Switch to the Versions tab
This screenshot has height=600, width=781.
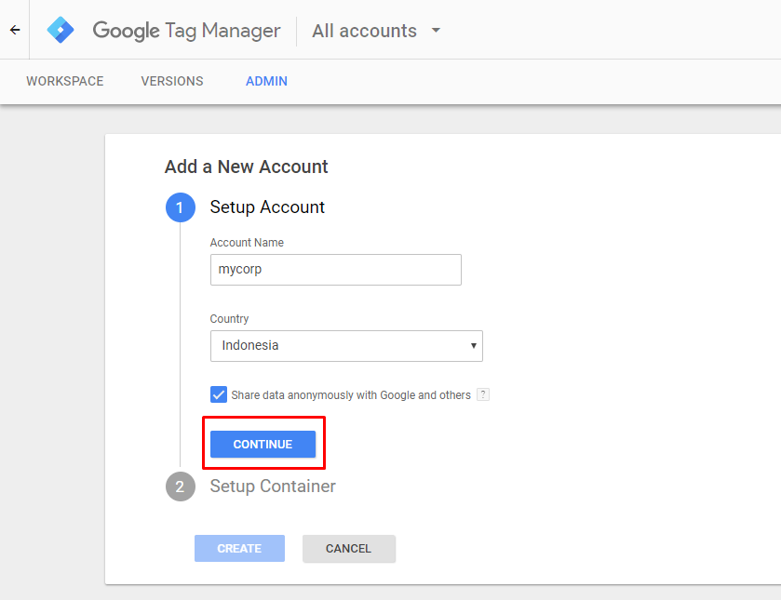[x=172, y=81]
